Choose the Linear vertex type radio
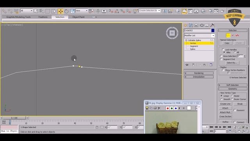This screenshot has height=141, width=250. pyautogui.click(x=221, y=96)
